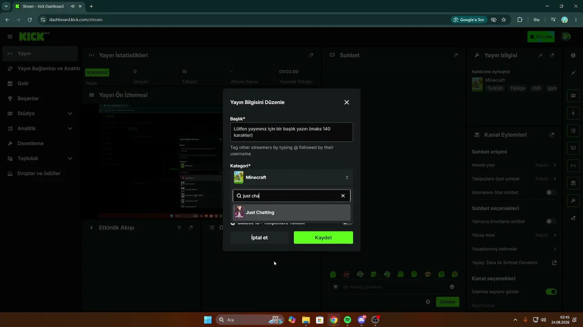
Task: Click the list icon in right rail
Action: [x=573, y=131]
